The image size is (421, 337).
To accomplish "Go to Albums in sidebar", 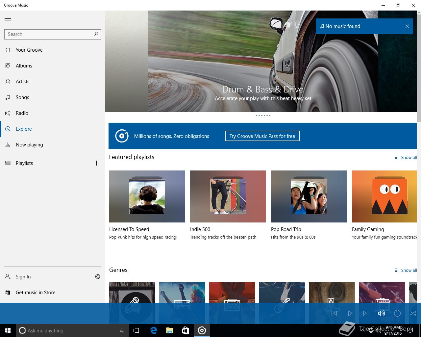I will (x=53, y=66).
